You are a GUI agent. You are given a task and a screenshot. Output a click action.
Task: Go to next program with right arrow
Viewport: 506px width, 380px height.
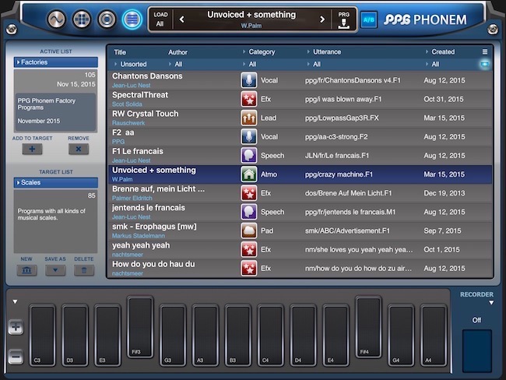point(322,19)
